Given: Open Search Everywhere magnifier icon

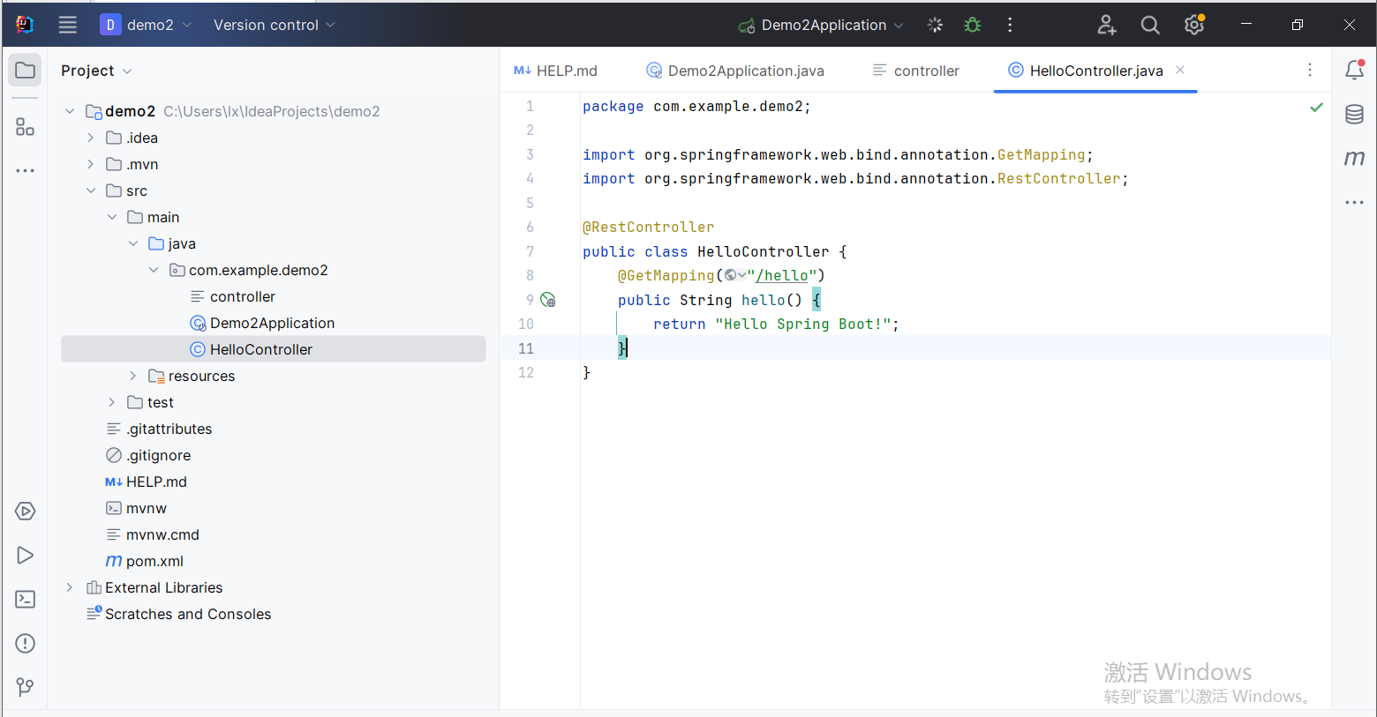Looking at the screenshot, I should (x=1150, y=25).
